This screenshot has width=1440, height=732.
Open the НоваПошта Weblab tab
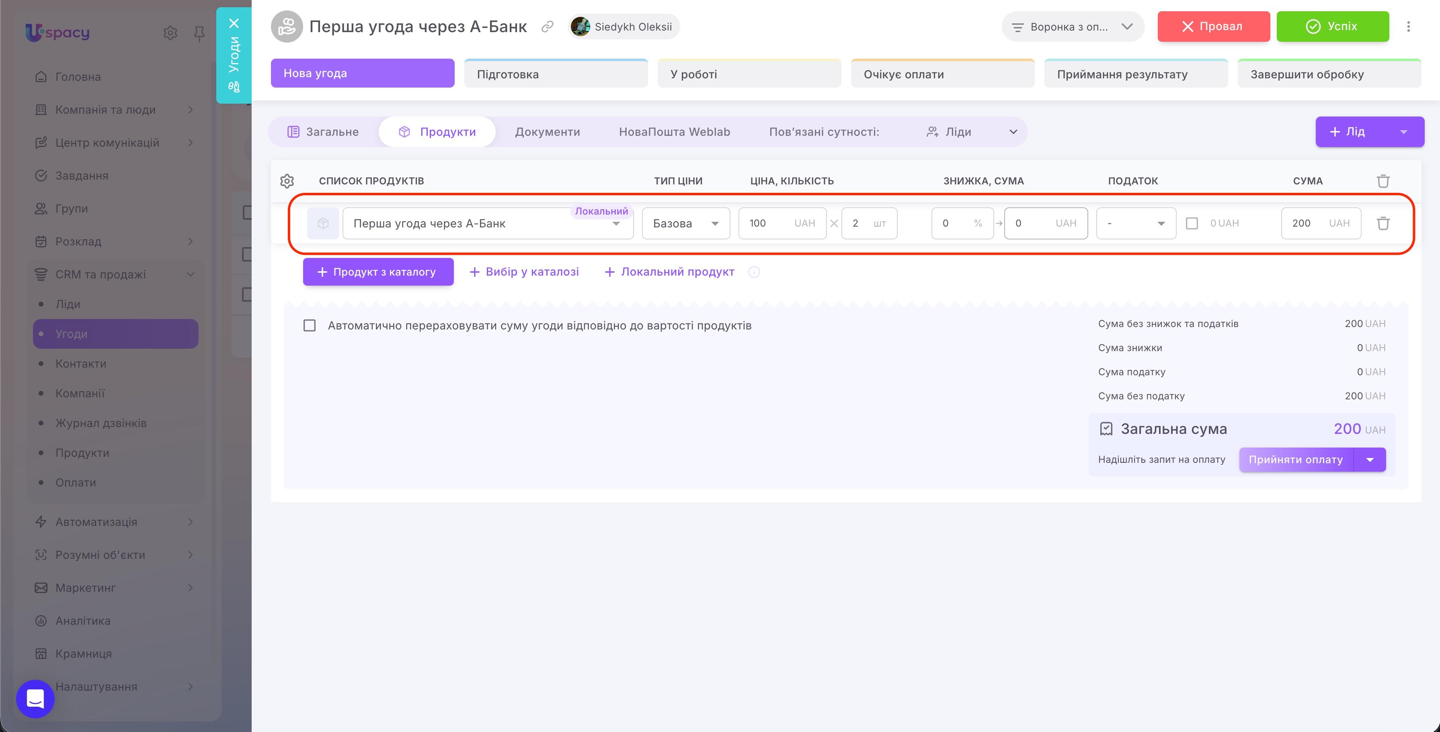[674, 132]
